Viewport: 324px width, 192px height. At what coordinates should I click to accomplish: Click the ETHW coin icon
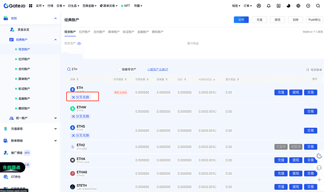point(72,109)
